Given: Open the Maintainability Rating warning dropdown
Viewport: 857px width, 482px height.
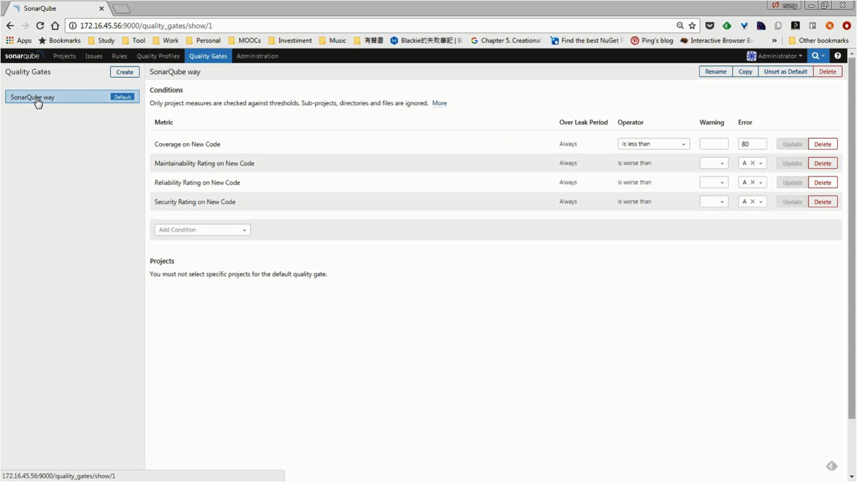Looking at the screenshot, I should (x=714, y=163).
